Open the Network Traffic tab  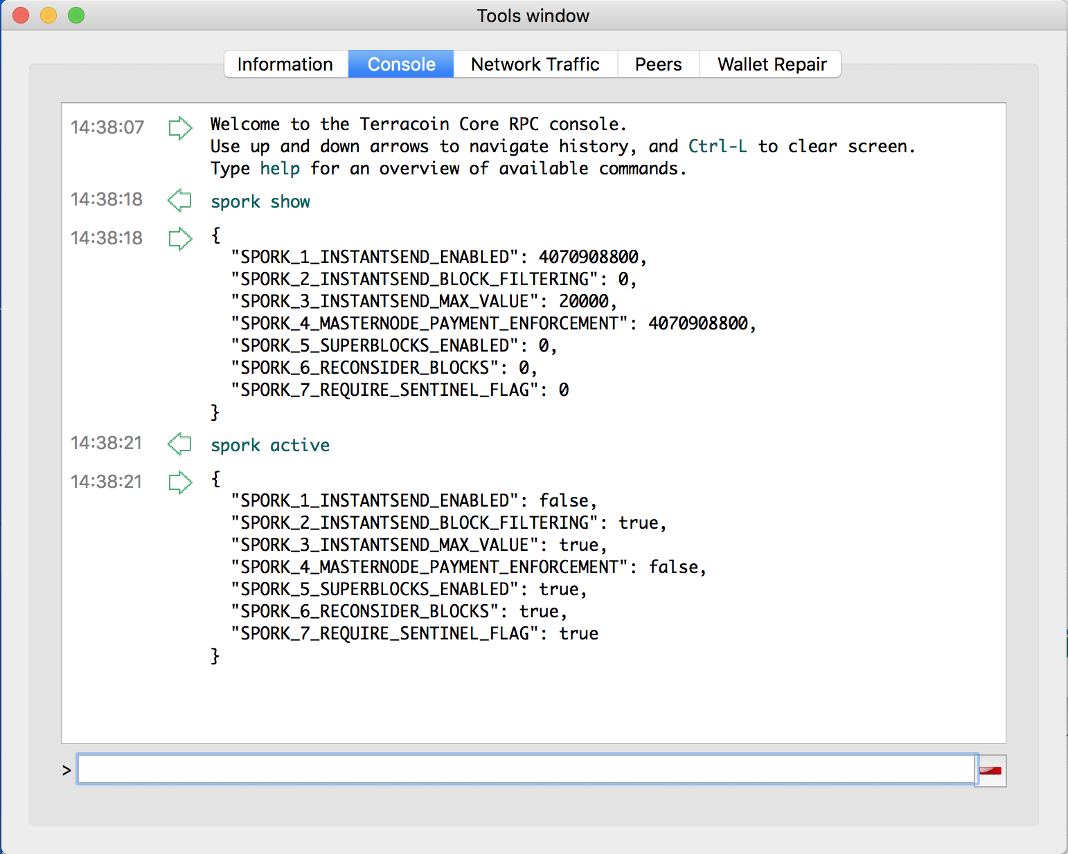coord(535,64)
